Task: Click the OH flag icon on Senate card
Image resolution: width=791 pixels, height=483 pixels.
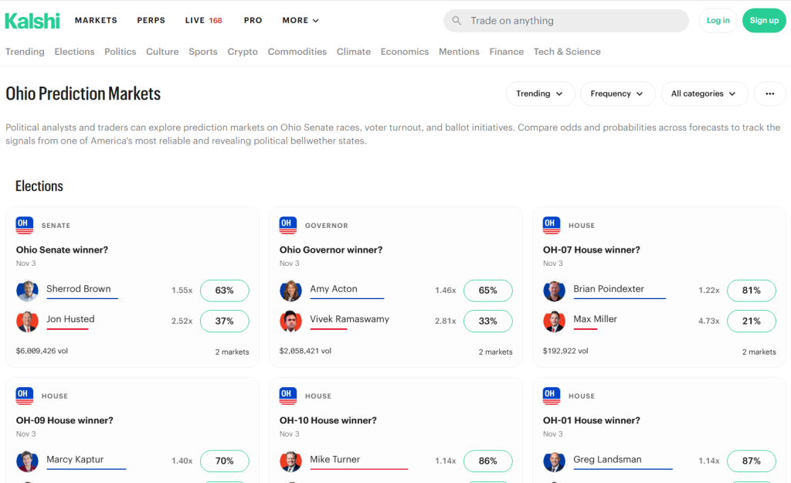Action: pyautogui.click(x=25, y=225)
